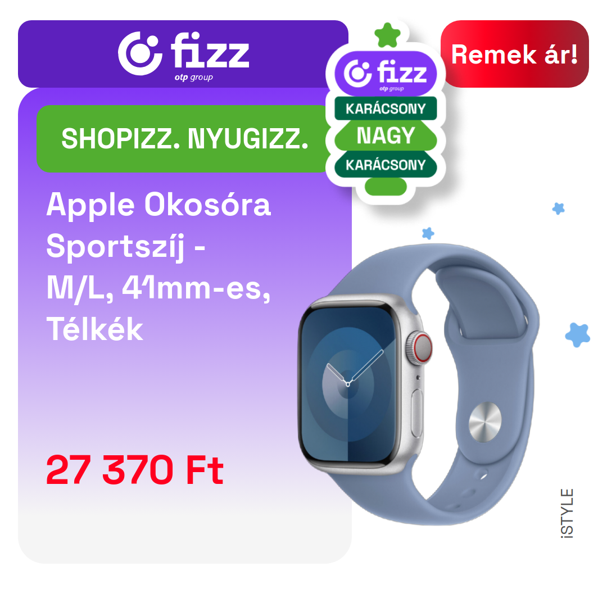Click the side button below the crown
607x607 pixels.
point(417,413)
